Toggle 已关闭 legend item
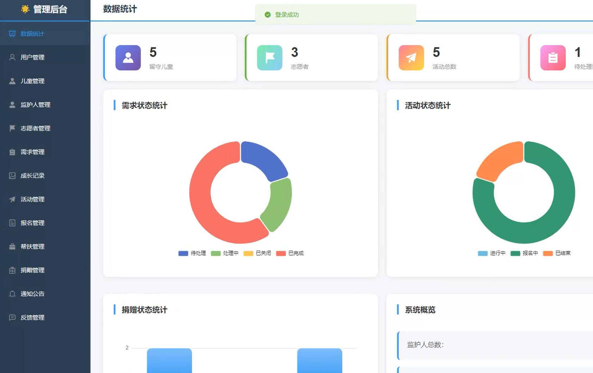593x373 pixels. point(257,253)
